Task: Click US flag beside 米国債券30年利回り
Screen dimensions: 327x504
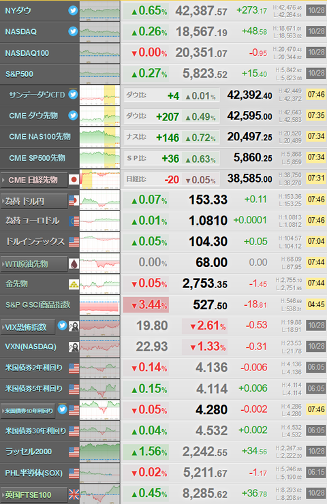Action: (74, 431)
